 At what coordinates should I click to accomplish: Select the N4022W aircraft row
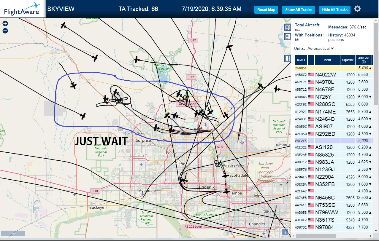pos(333,75)
